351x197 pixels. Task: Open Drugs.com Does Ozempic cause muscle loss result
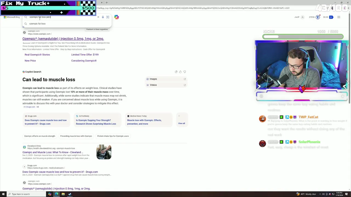coord(60,172)
